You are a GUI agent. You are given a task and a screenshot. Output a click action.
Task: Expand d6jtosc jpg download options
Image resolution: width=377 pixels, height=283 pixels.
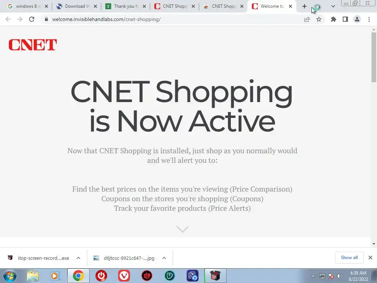(x=164, y=258)
